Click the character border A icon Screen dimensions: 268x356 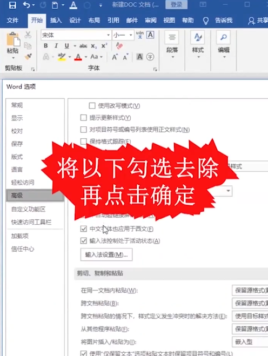150,35
